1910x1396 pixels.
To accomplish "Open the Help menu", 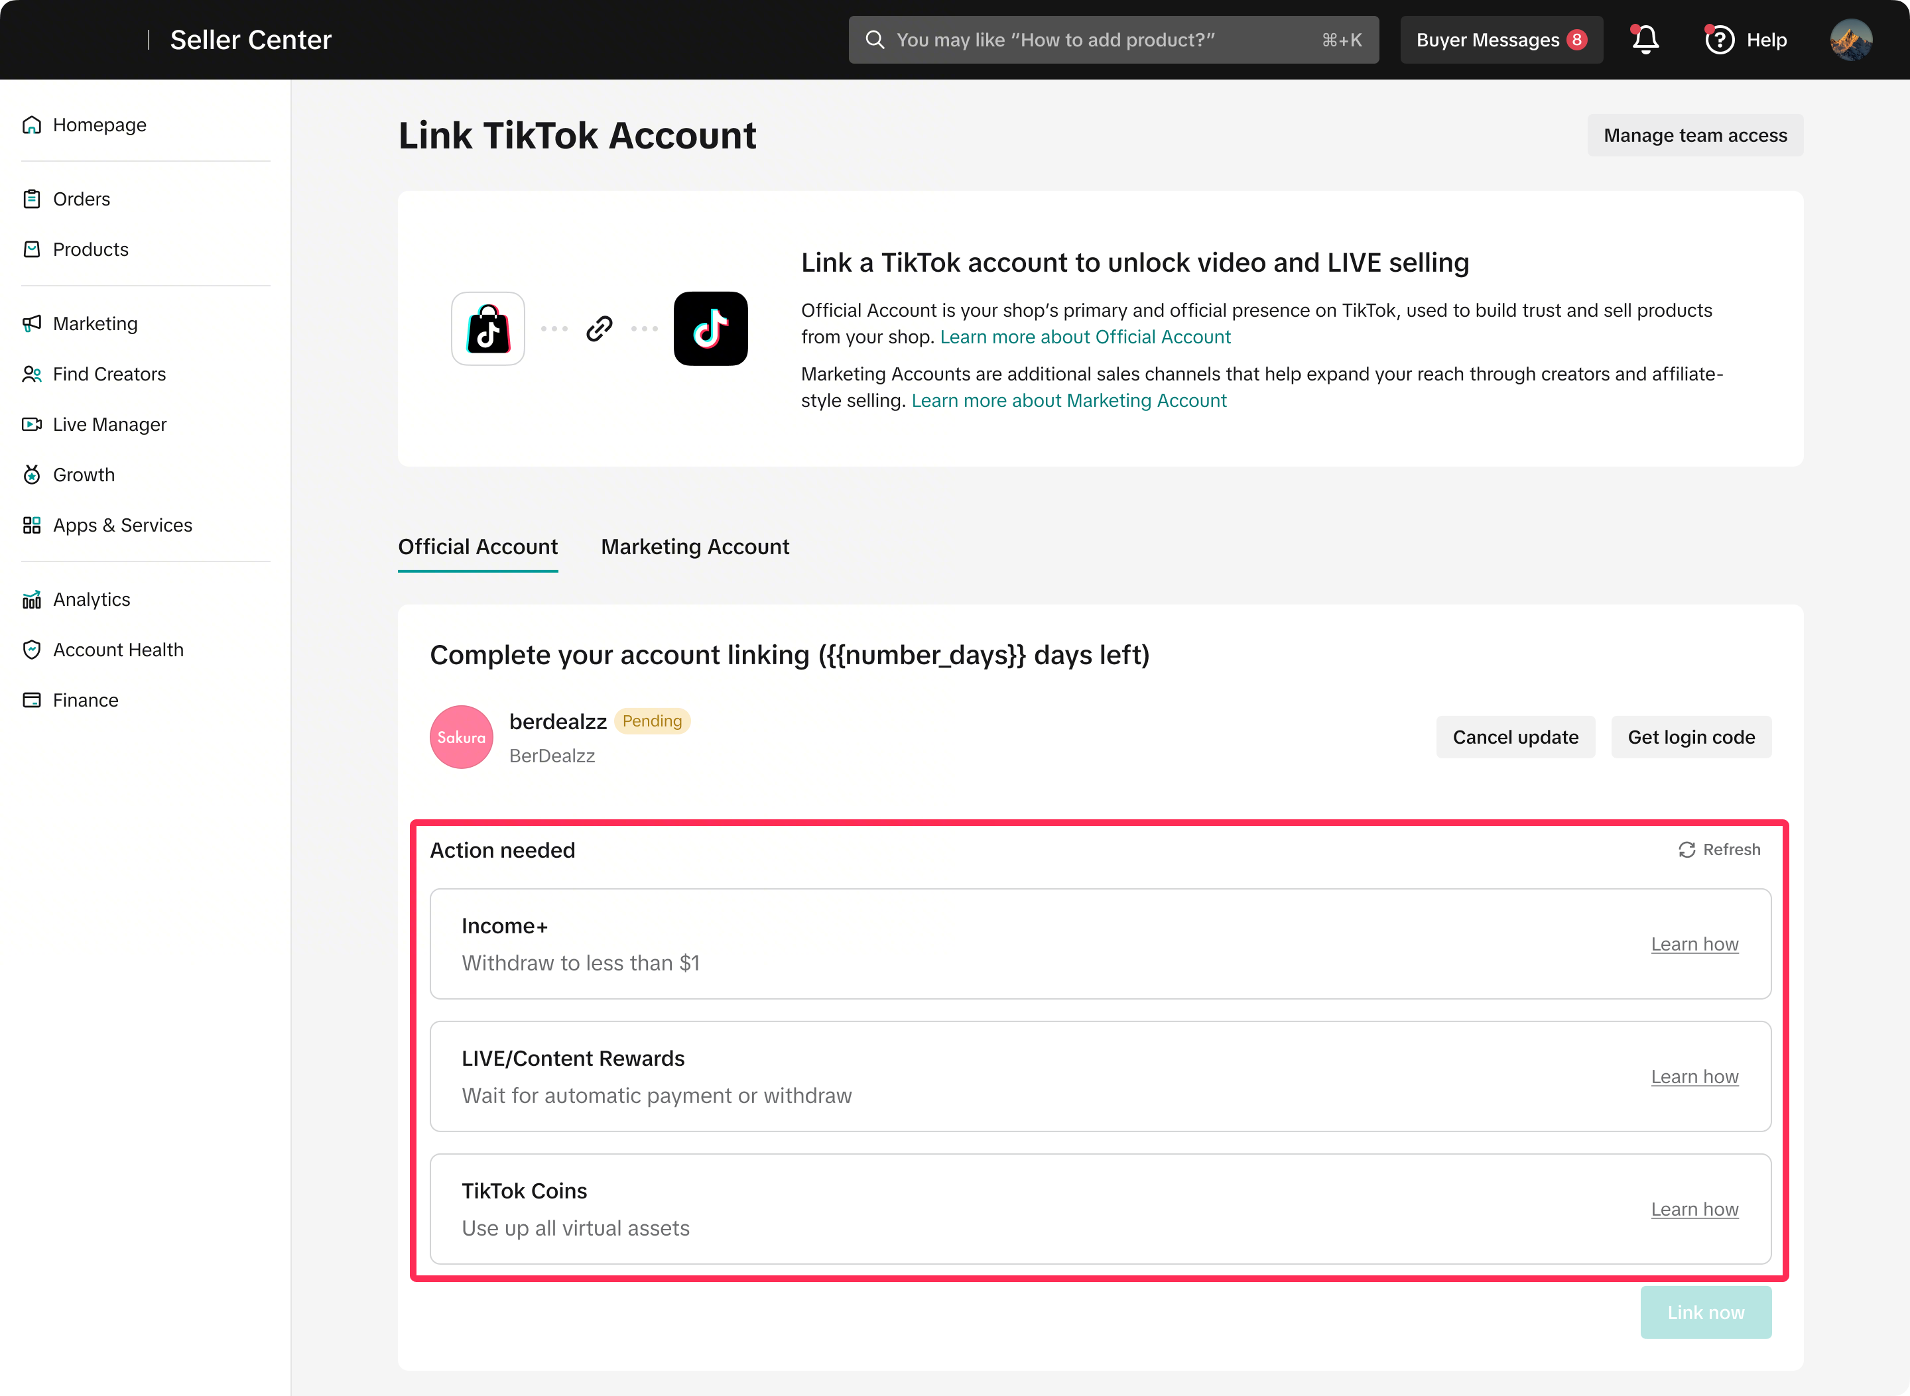I will click(1745, 40).
